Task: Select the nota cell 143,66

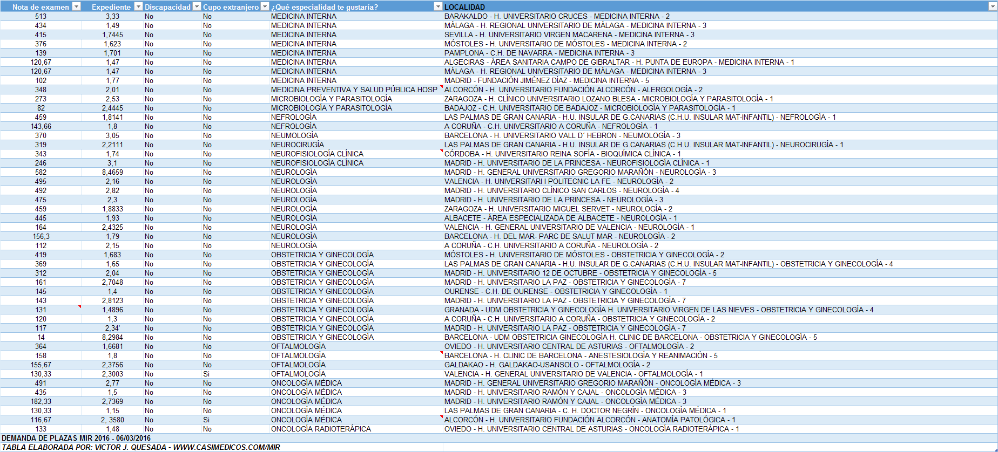Action: click(41, 126)
